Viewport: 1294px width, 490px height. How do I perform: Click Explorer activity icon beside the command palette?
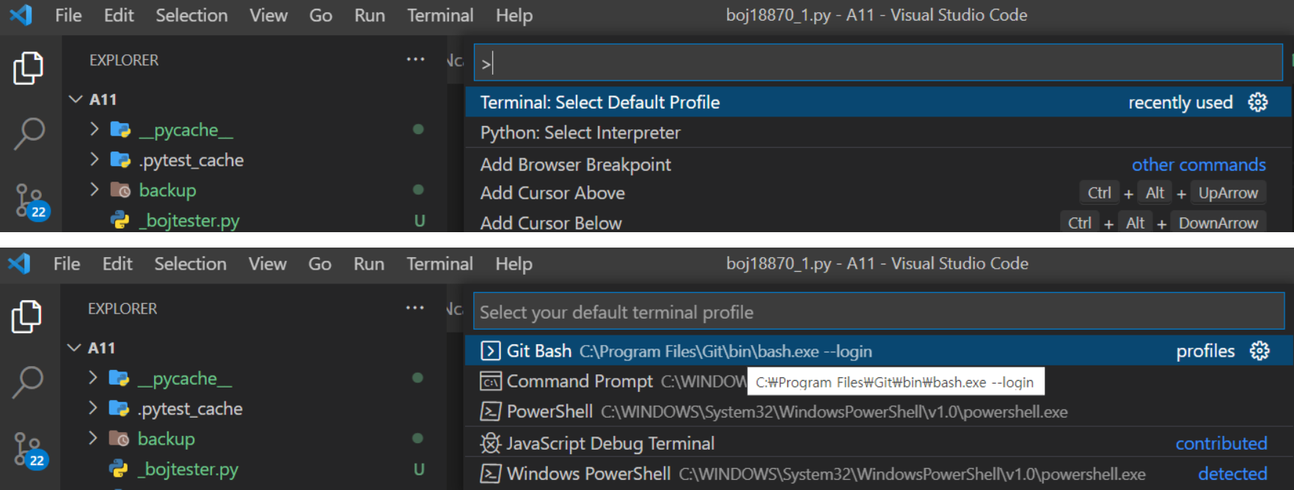29,67
